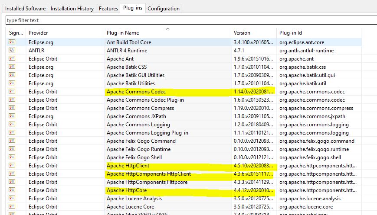Image resolution: width=377 pixels, height=215 pixels.
Task: Select 'Apache Batik Utilities' plug-in name
Action: [131, 83]
